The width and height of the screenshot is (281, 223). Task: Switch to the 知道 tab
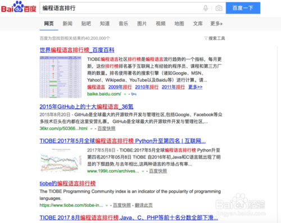[105, 24]
